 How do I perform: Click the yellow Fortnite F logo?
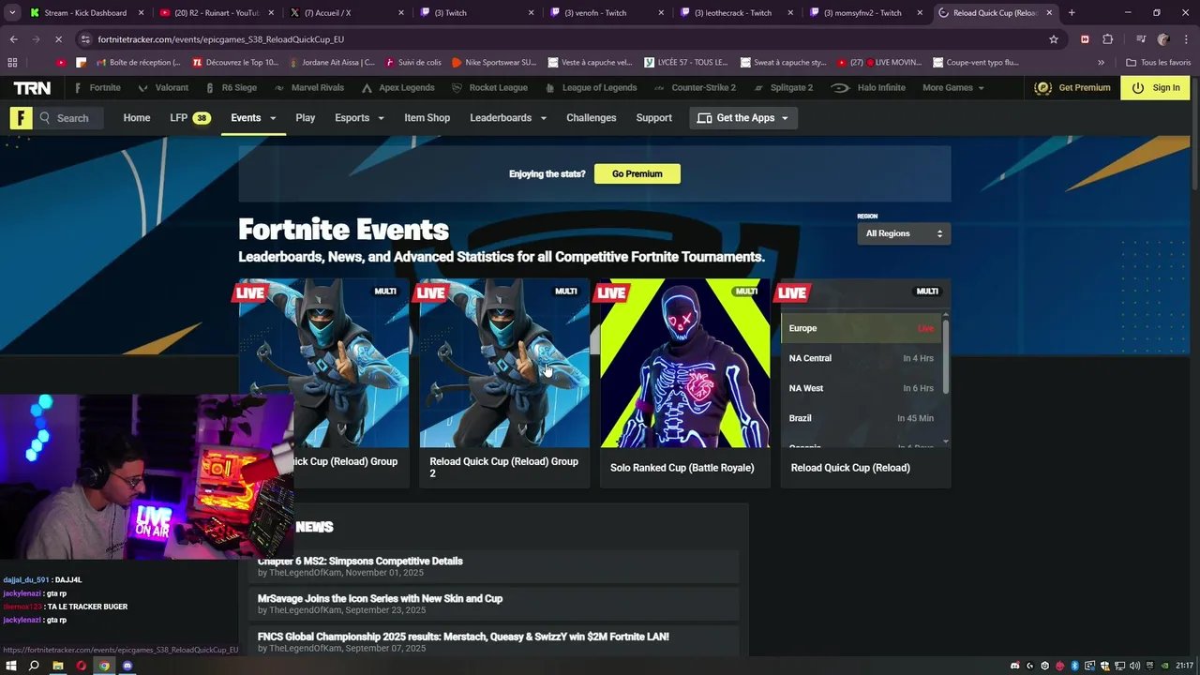coord(21,118)
